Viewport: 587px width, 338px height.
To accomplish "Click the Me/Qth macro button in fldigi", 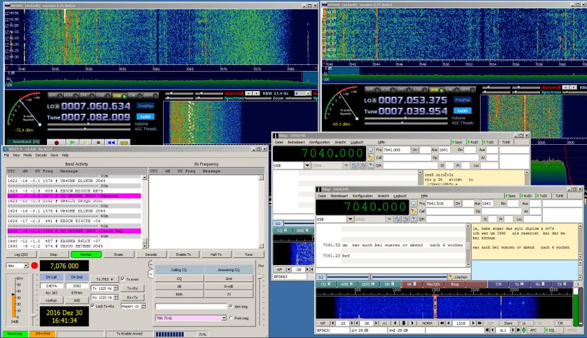I will pos(432,284).
